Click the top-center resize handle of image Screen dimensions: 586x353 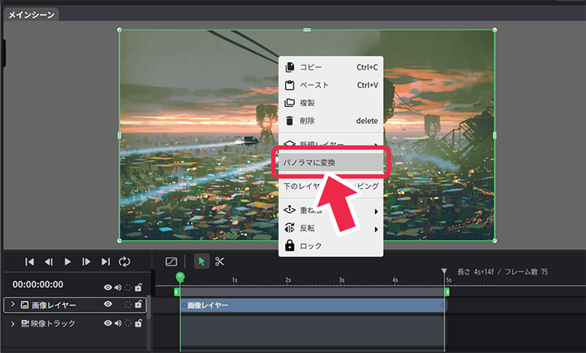click(307, 30)
